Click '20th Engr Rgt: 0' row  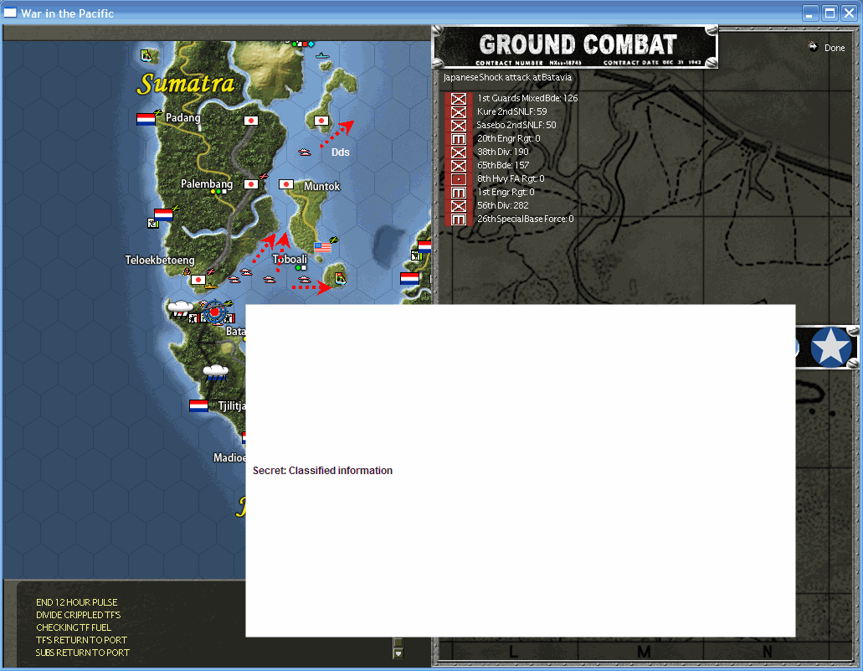[509, 139]
